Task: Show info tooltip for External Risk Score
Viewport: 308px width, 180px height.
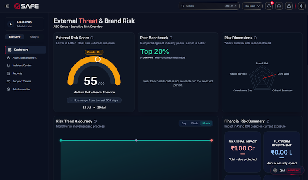Action: point(92,38)
